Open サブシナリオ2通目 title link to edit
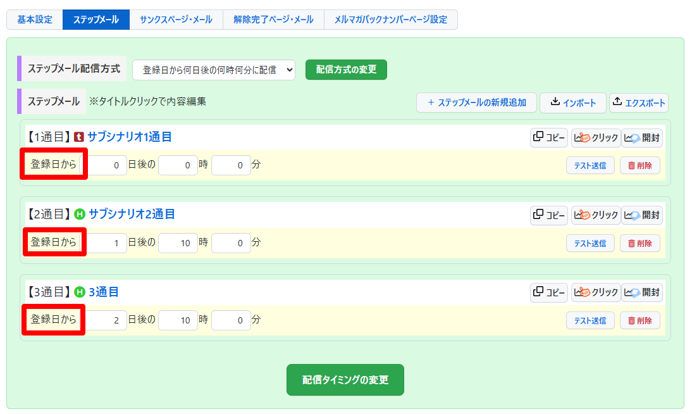This screenshot has width=692, height=414. [x=132, y=215]
